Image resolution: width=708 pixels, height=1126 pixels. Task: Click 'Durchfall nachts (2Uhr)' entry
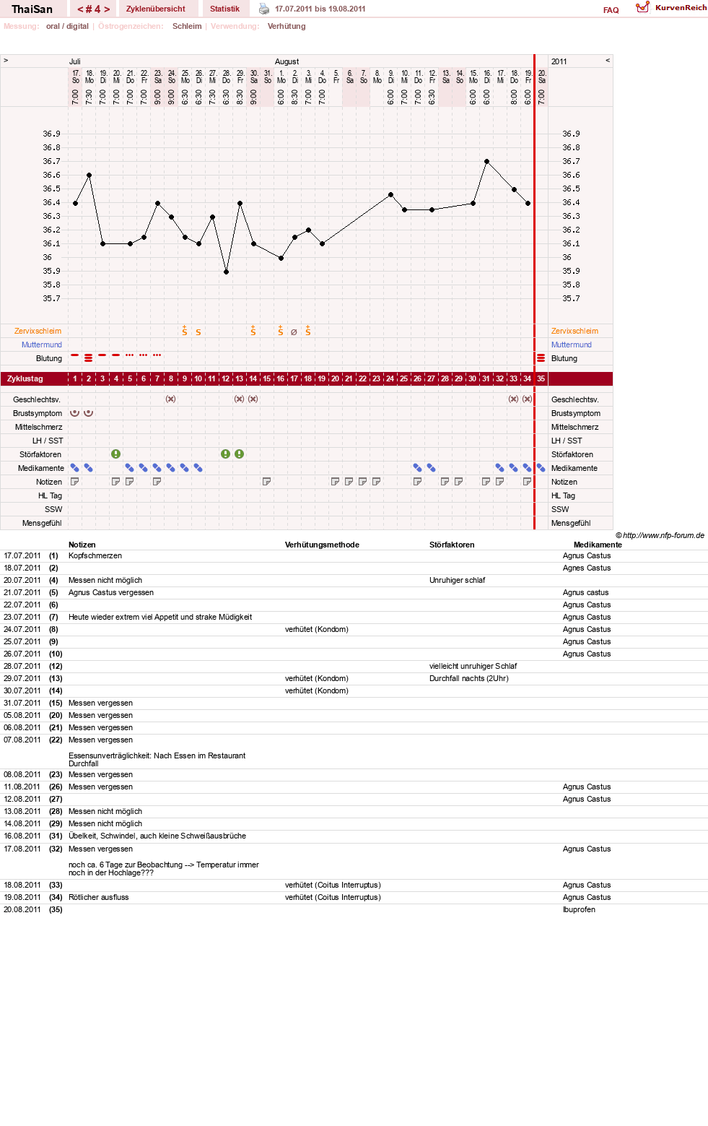[x=469, y=678]
